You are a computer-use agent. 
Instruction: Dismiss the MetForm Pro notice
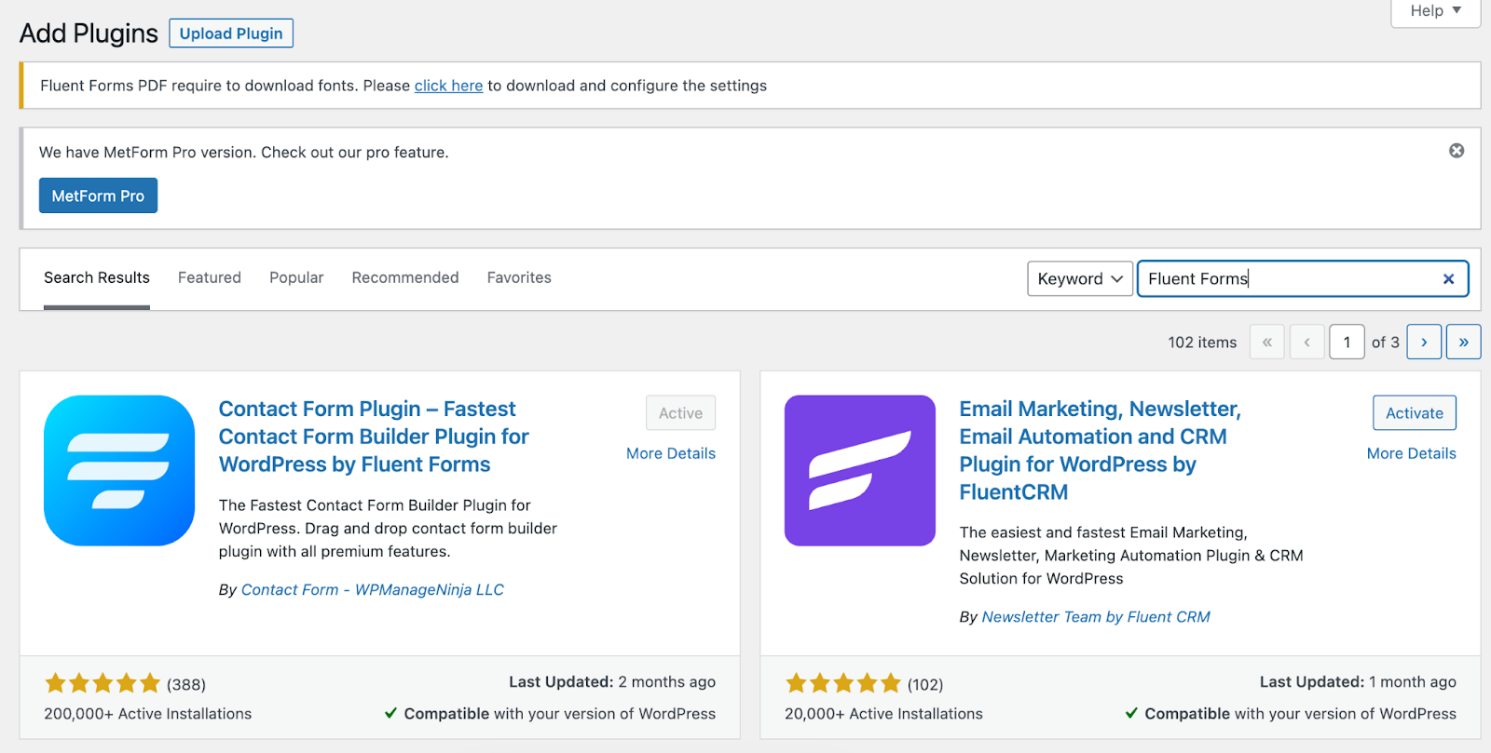pos(1456,151)
